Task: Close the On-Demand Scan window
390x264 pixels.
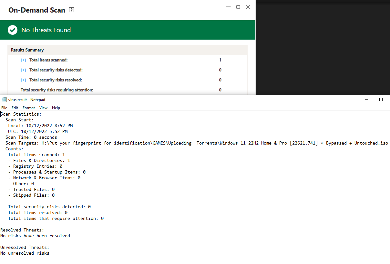Action: point(248,7)
